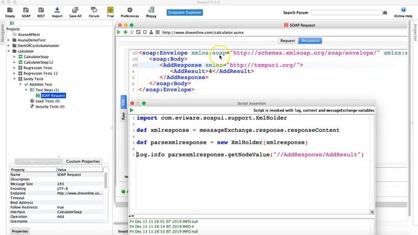Click the import XmlHolder script line
418x235 pixels.
click(212, 118)
